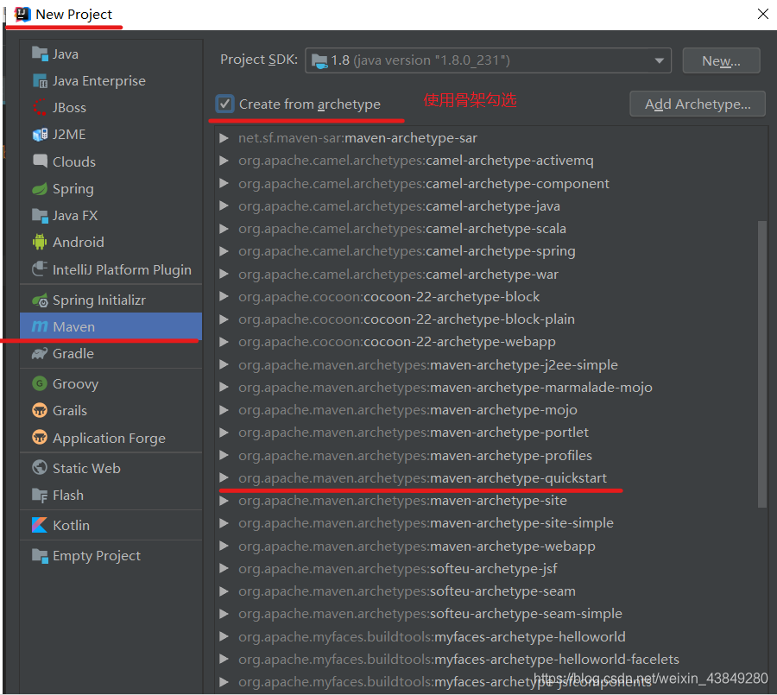This screenshot has width=777, height=695.
Task: Click the Android robot icon
Action: 40,242
